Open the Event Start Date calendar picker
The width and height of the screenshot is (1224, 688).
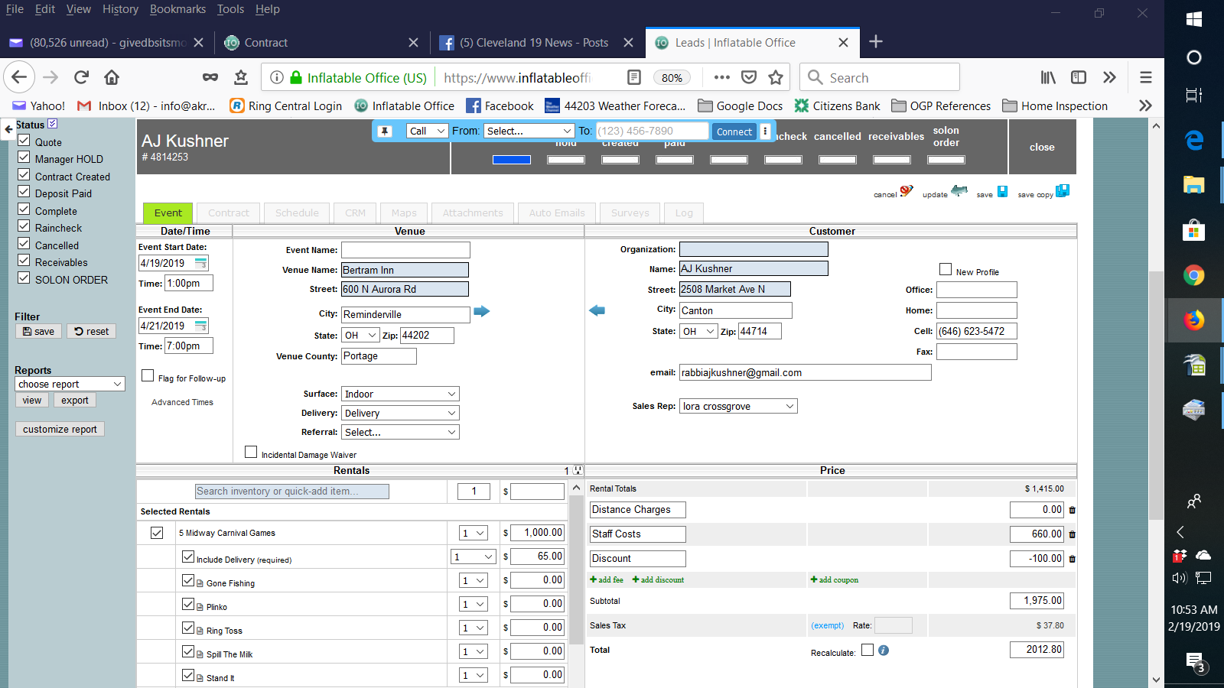tap(200, 263)
